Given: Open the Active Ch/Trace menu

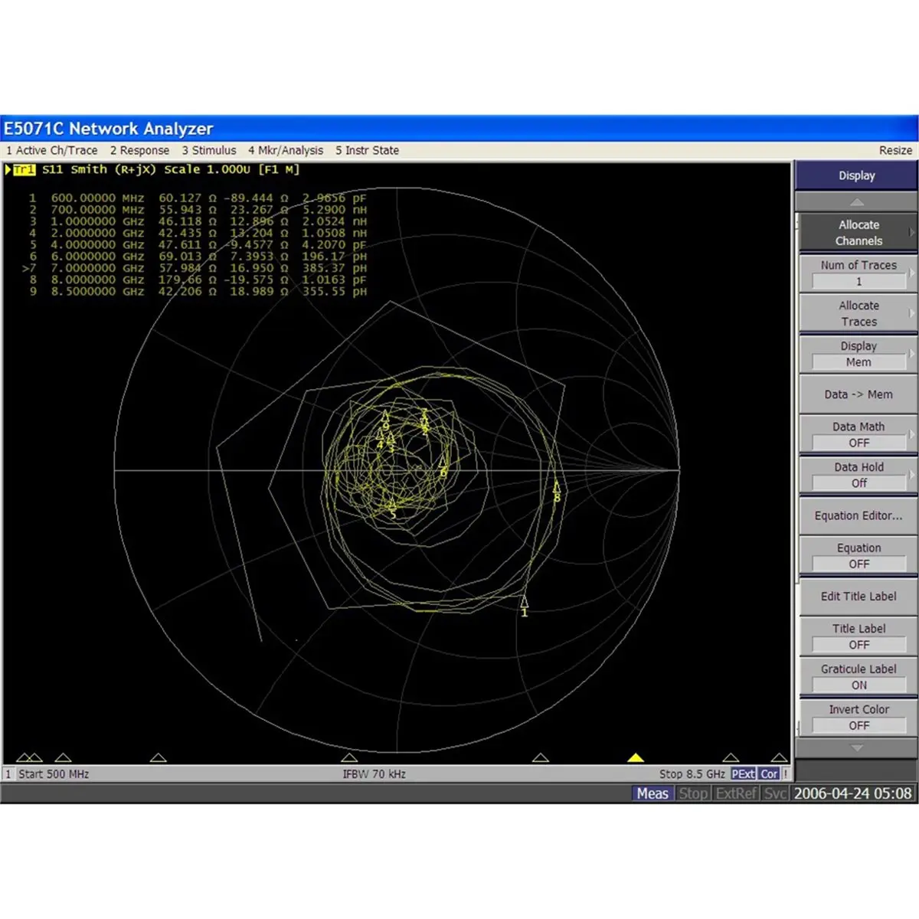Looking at the screenshot, I should 52,151.
